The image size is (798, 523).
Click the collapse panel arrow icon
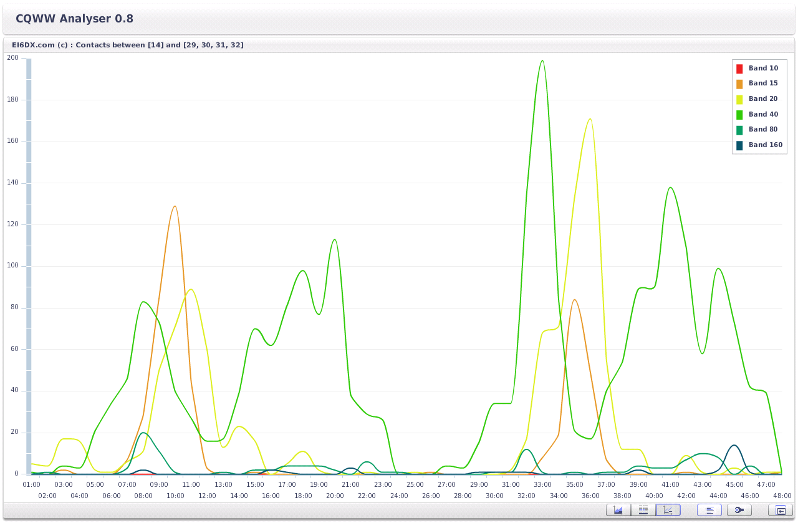click(x=780, y=510)
